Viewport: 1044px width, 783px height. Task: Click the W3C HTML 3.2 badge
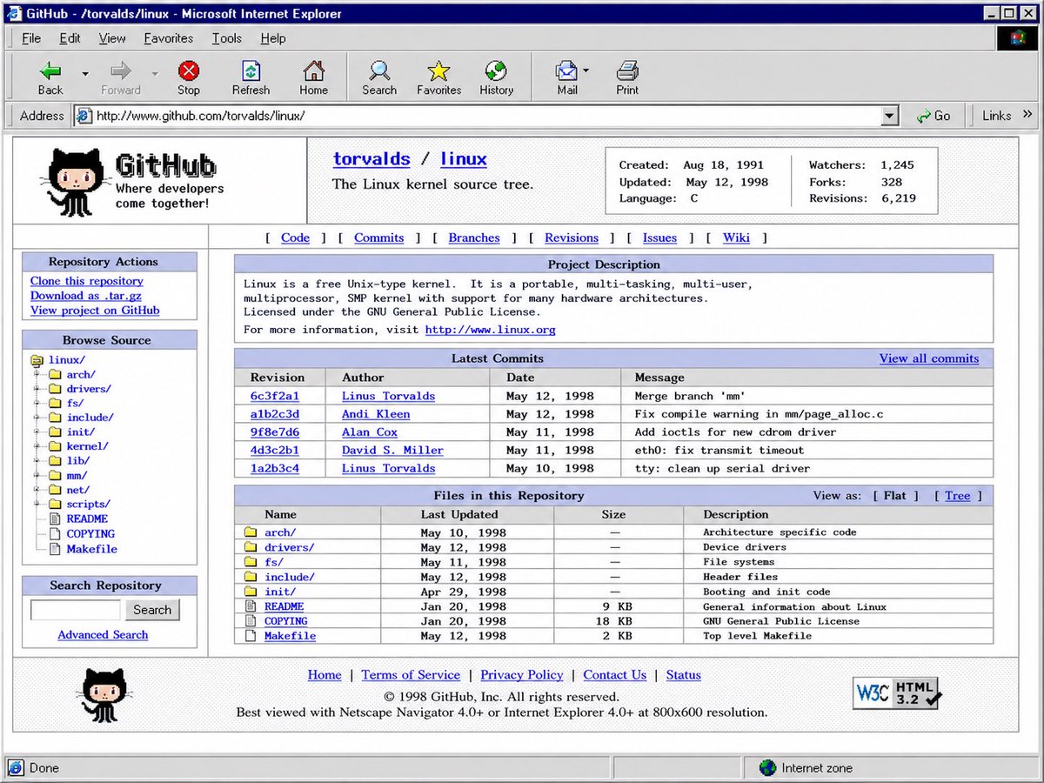(x=896, y=693)
